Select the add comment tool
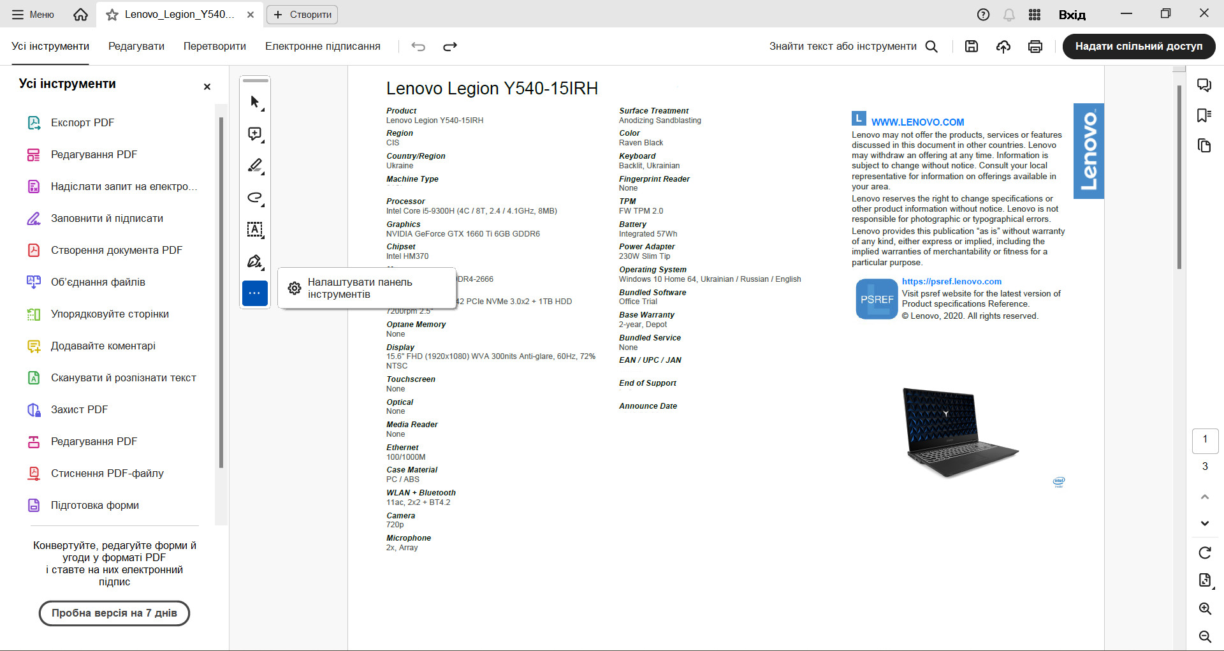The image size is (1224, 651). [x=255, y=134]
